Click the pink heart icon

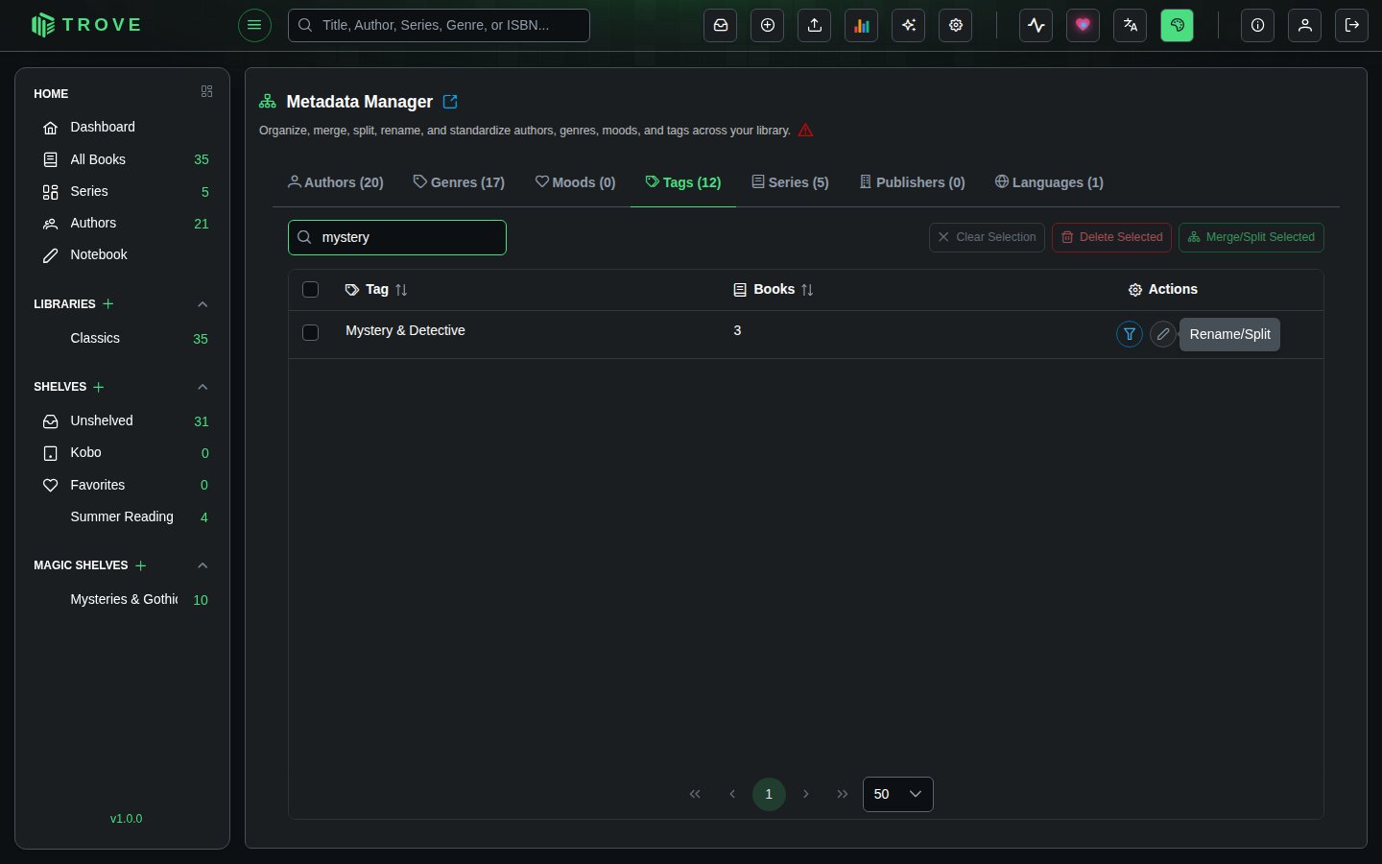click(1084, 25)
